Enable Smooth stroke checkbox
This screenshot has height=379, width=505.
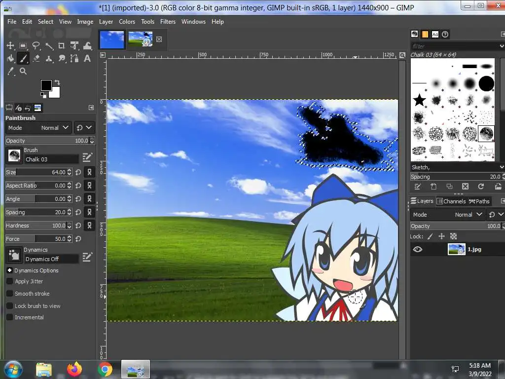(10, 294)
